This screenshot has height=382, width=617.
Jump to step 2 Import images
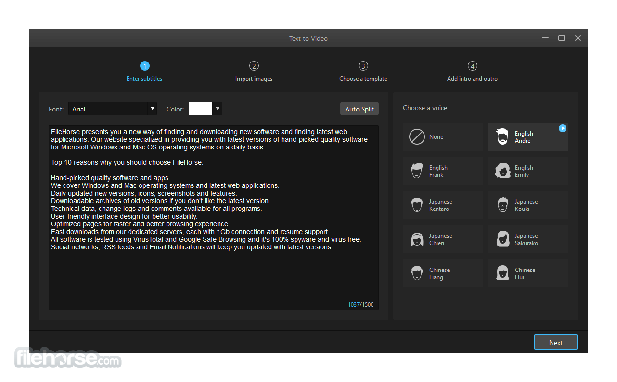254,71
